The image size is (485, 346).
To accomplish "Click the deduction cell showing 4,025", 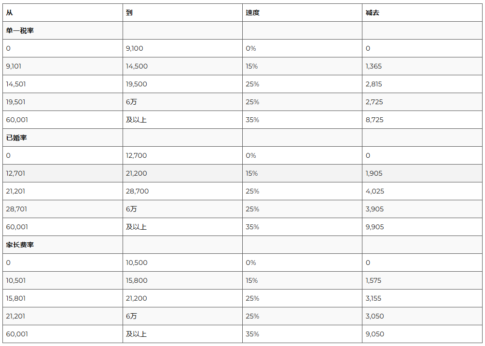I will pos(375,191).
